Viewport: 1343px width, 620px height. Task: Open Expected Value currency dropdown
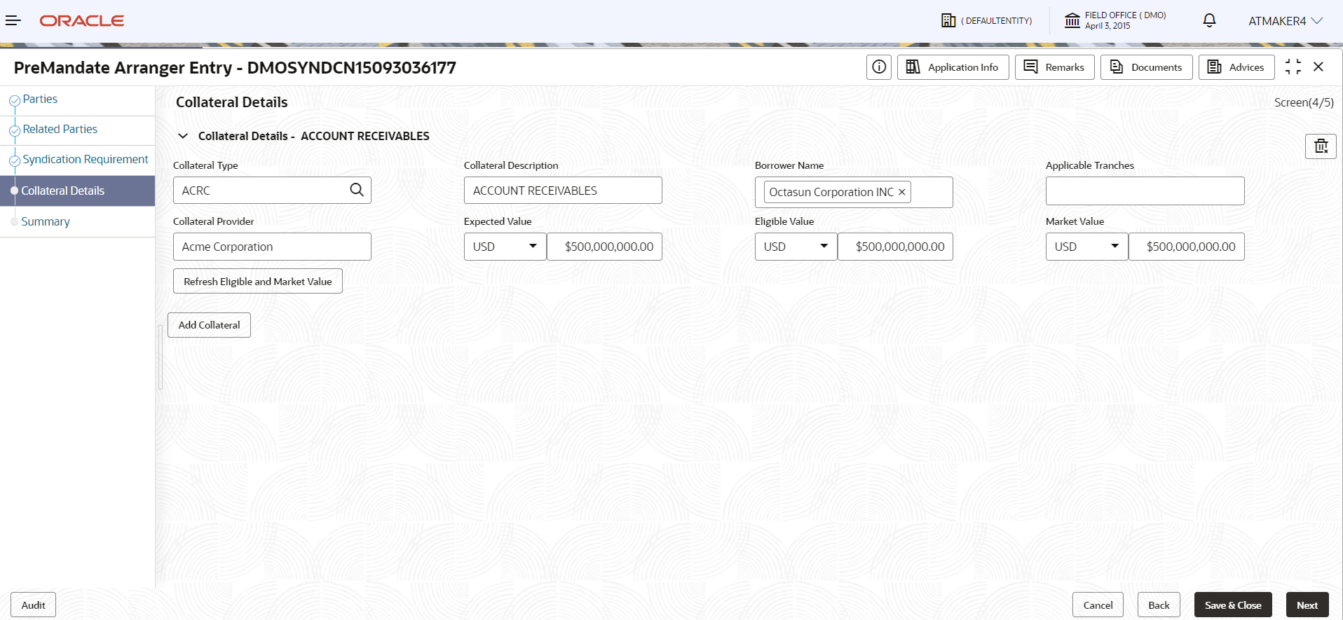tap(505, 247)
